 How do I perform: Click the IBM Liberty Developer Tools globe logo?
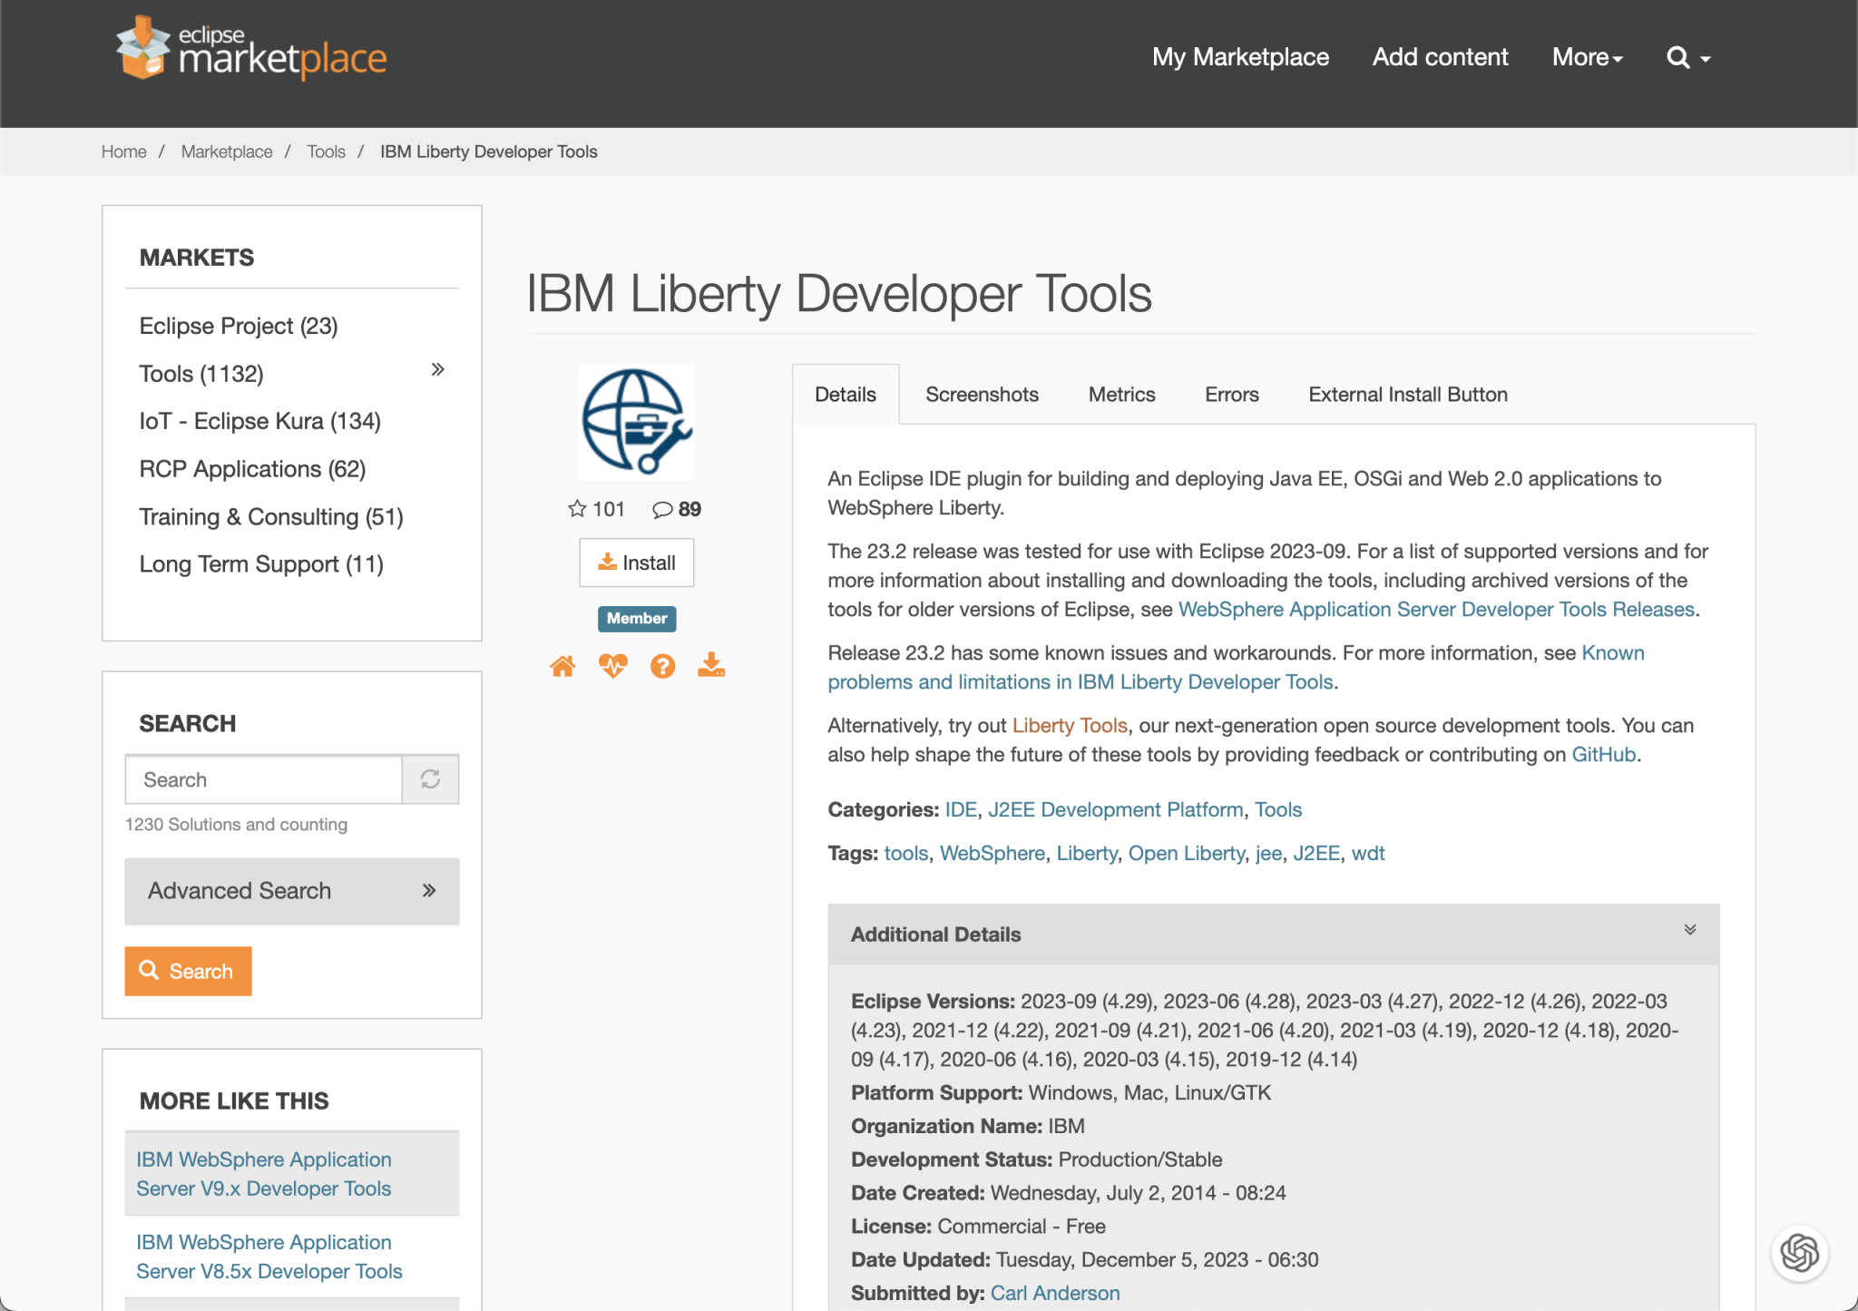(636, 421)
